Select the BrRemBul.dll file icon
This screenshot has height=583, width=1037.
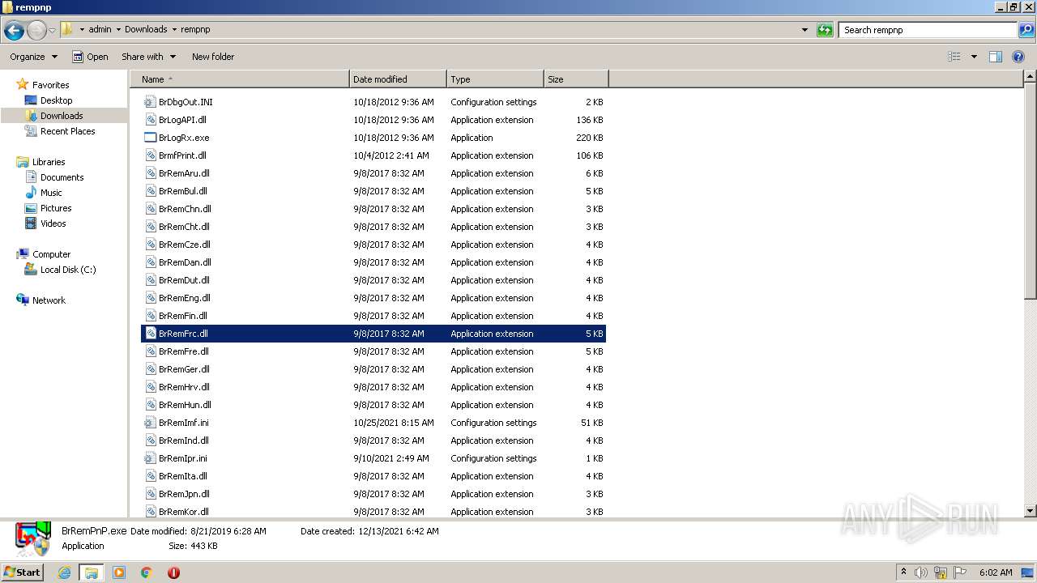(x=150, y=191)
